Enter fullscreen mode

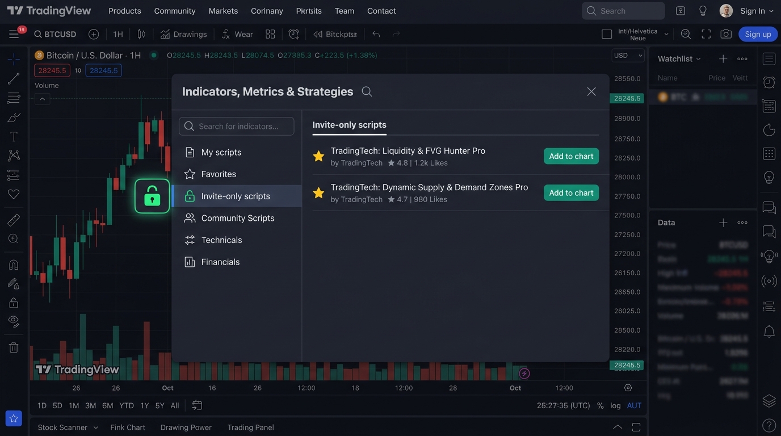[x=706, y=34]
